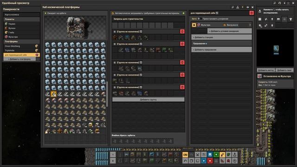Click 'Остановлена на Фульгора' status row
The height and width of the screenshot is (167, 297).
(x=275, y=76)
